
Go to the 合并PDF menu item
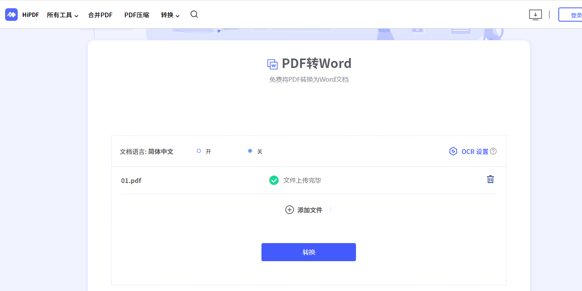pos(100,15)
